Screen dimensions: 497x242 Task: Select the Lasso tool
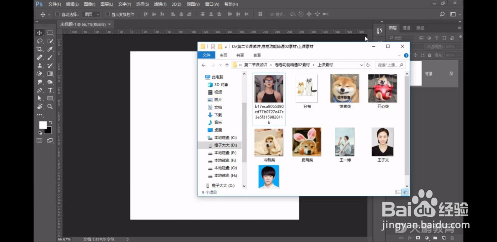coord(39,41)
